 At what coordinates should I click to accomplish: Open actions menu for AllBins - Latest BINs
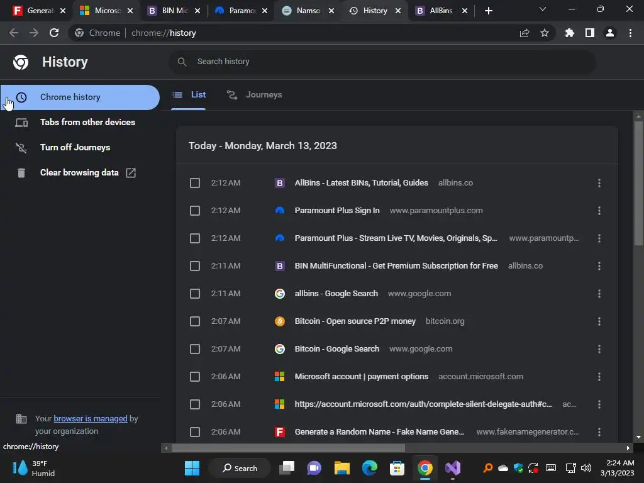click(x=599, y=183)
